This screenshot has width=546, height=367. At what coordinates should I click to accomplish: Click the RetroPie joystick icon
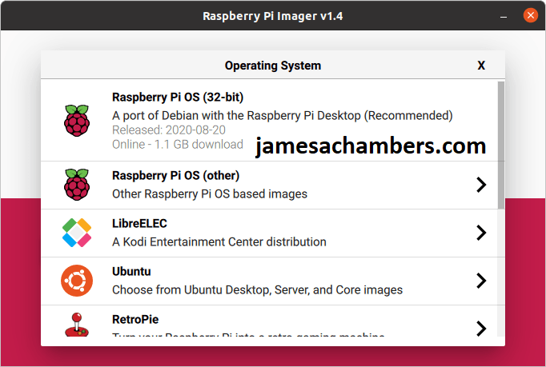77,324
